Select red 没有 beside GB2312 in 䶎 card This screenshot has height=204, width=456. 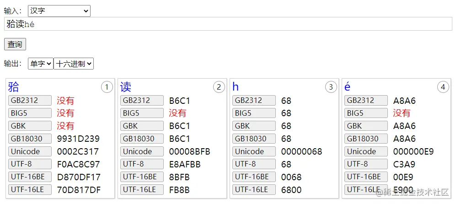coord(65,101)
